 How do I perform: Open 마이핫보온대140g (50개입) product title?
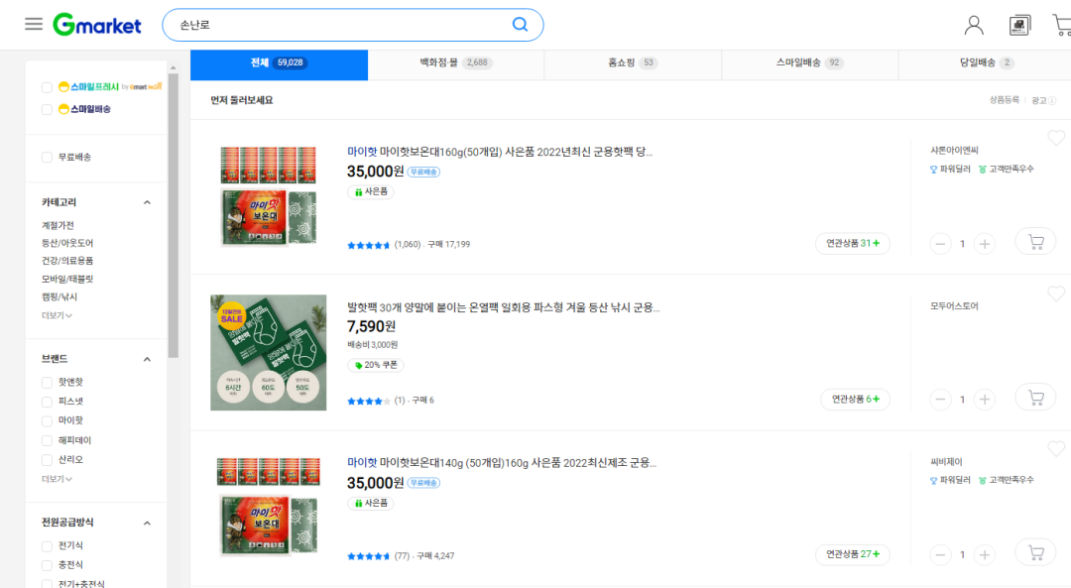[x=502, y=462]
